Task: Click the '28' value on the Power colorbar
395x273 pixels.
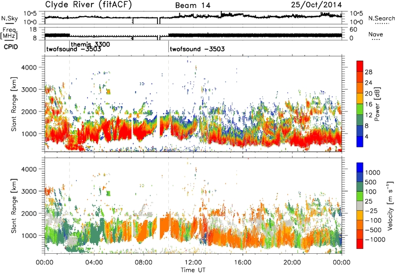Action: (368, 72)
